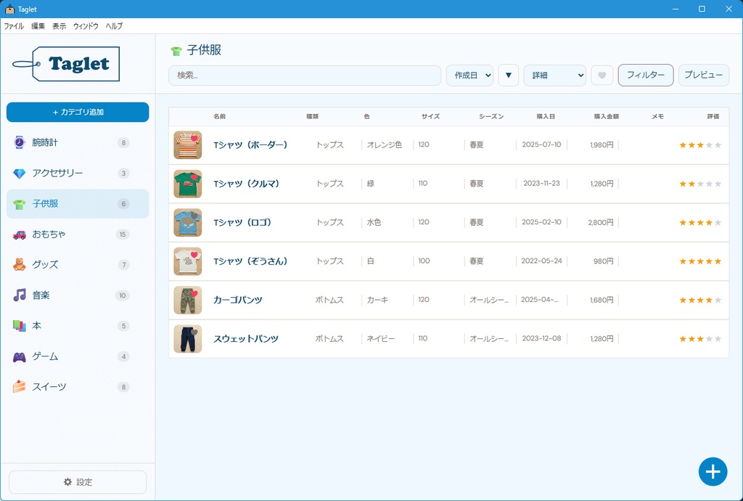Open the 表示 menu
The width and height of the screenshot is (743, 501).
point(59,26)
